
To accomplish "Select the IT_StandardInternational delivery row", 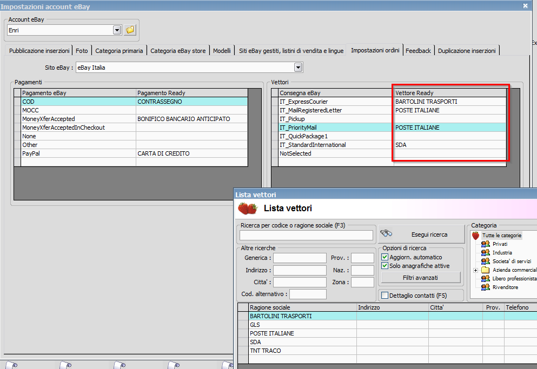I will coord(389,145).
